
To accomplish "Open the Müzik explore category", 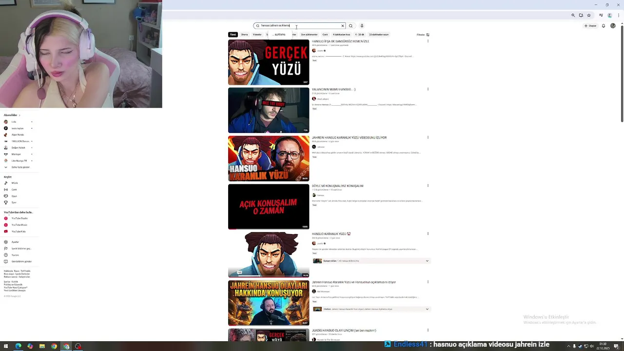I will 19,183.
